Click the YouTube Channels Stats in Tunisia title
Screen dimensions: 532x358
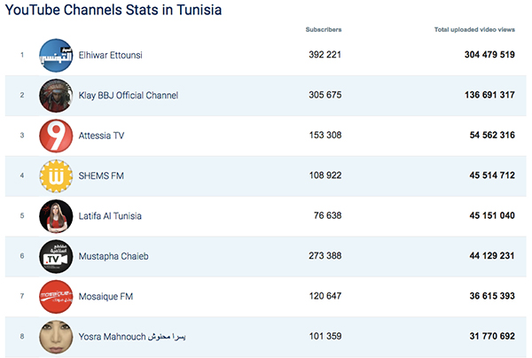click(113, 10)
